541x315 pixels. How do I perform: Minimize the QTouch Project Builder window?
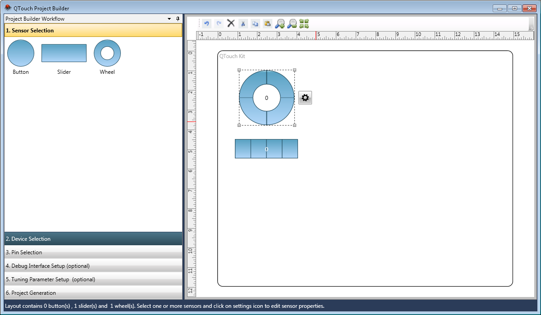(x=500, y=8)
